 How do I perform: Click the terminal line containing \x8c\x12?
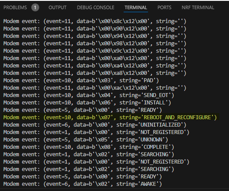[x=95, y=21]
